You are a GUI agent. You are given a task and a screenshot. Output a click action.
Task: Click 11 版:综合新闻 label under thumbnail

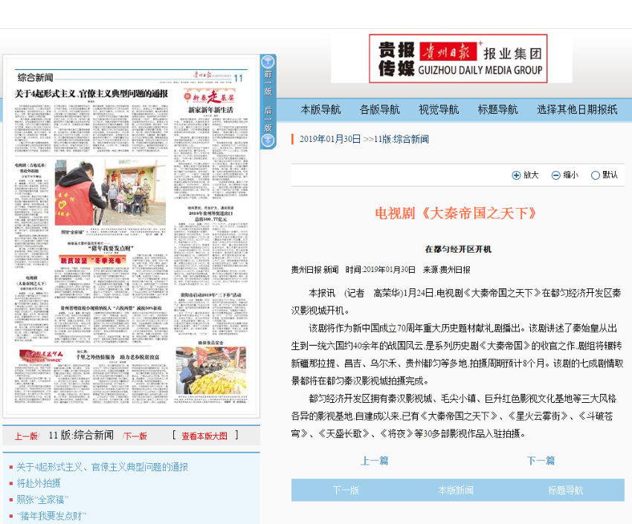81,436
